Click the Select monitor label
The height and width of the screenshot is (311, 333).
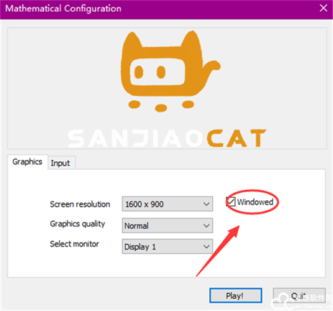point(75,244)
